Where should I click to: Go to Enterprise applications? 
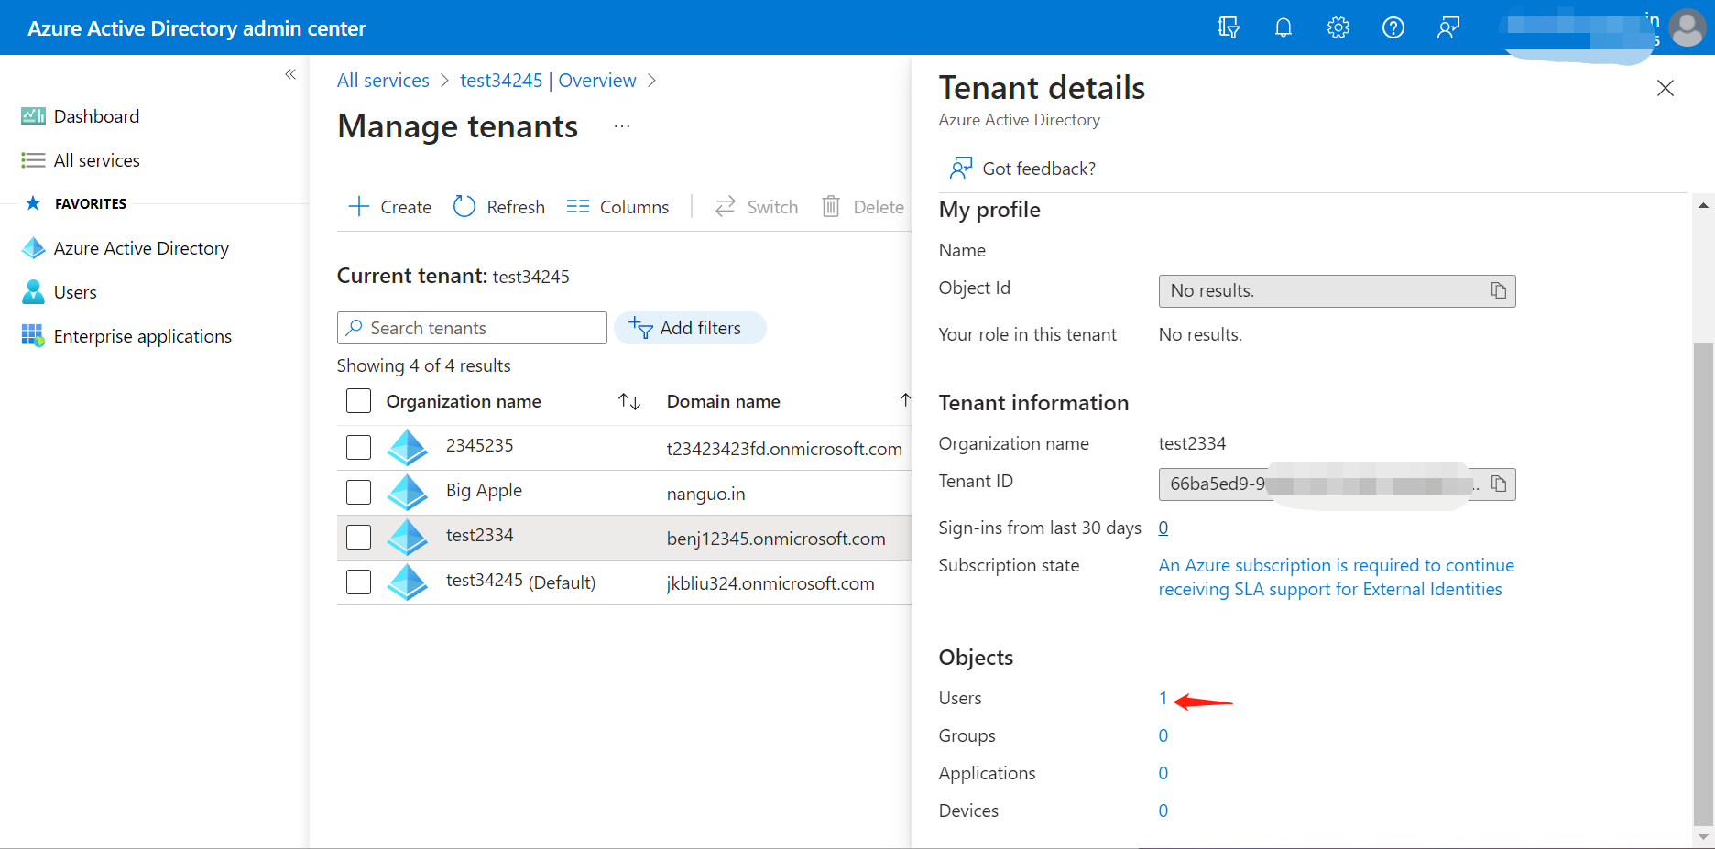point(142,336)
